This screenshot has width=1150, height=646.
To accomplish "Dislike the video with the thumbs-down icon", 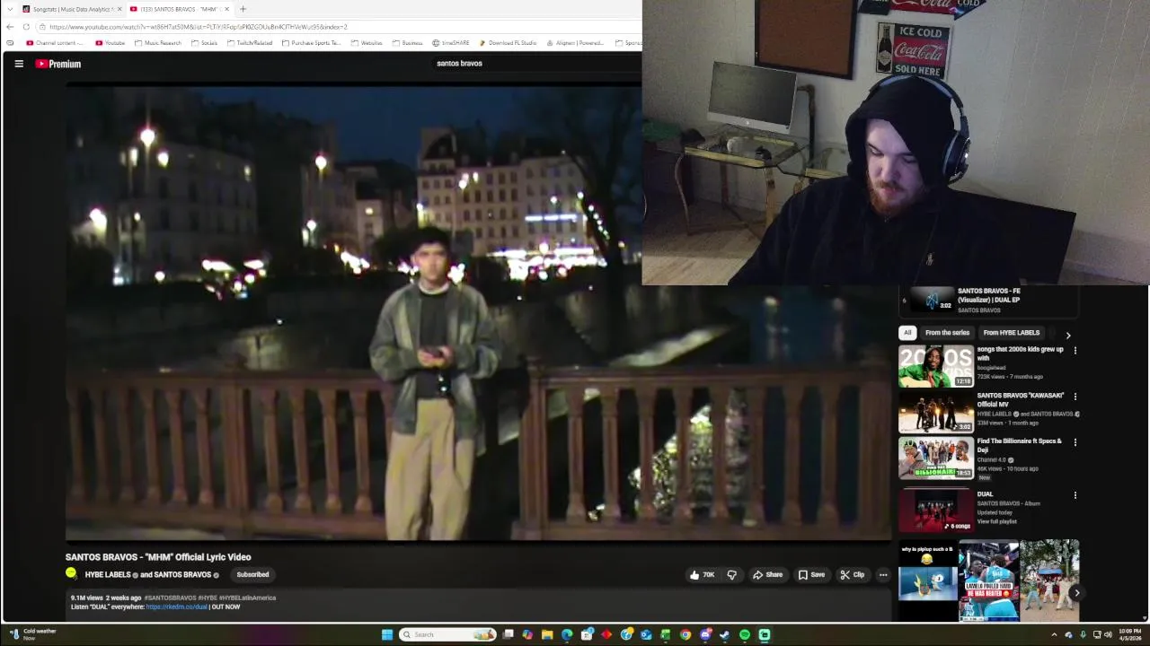I will tap(731, 575).
